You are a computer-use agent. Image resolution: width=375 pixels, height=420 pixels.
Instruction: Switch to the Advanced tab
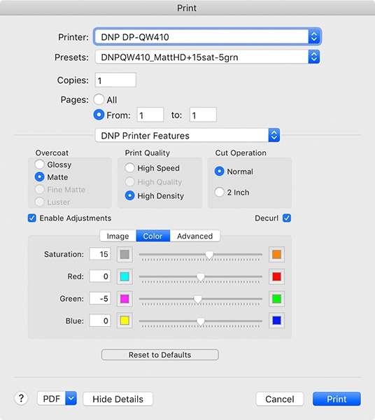195,236
